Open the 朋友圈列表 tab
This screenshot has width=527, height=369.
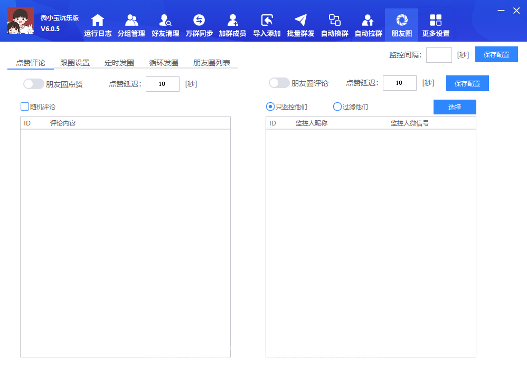(212, 63)
